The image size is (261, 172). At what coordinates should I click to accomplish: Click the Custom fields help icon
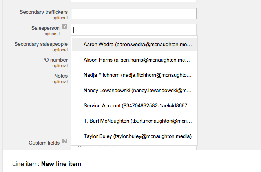[x=64, y=142]
